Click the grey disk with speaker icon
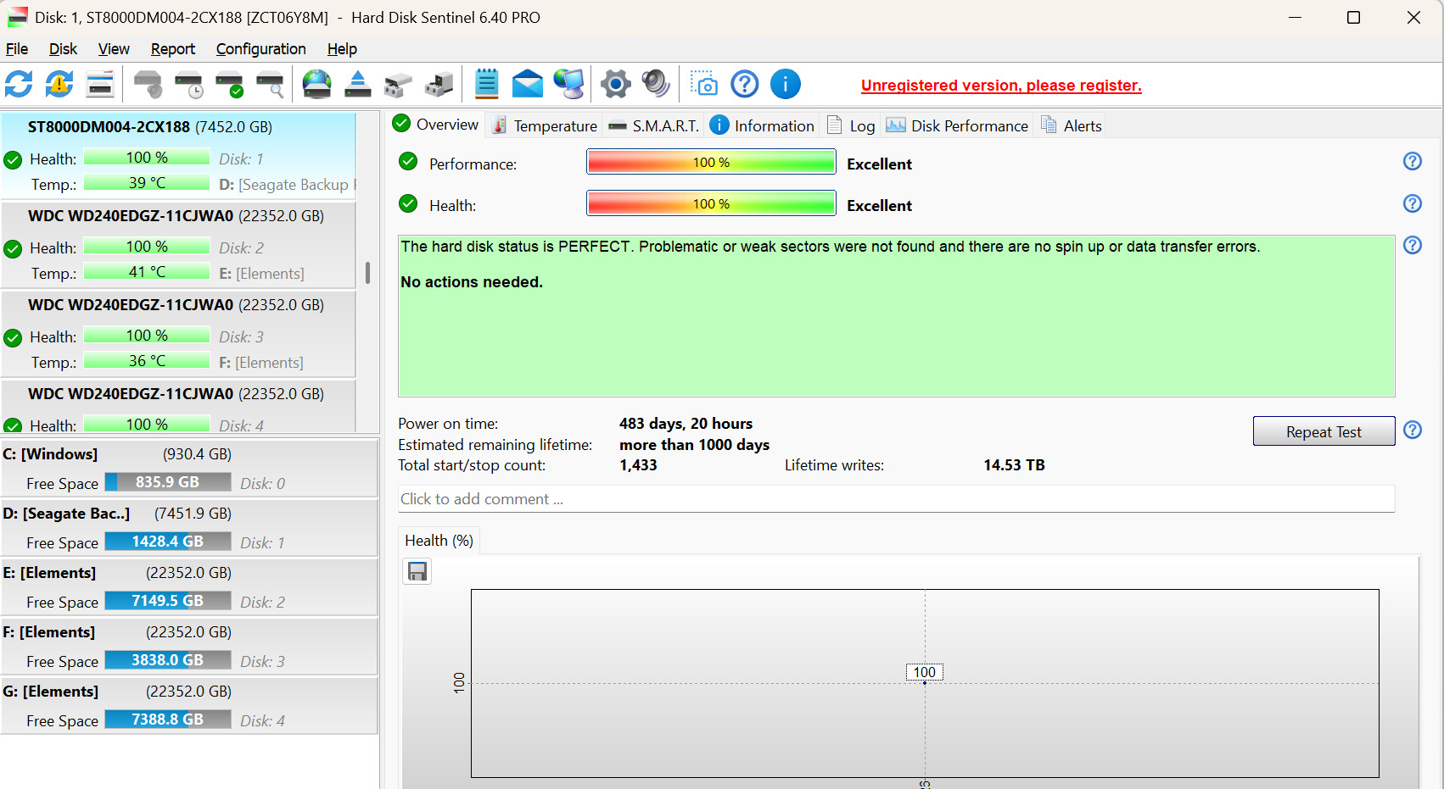This screenshot has width=1444, height=789. click(148, 84)
